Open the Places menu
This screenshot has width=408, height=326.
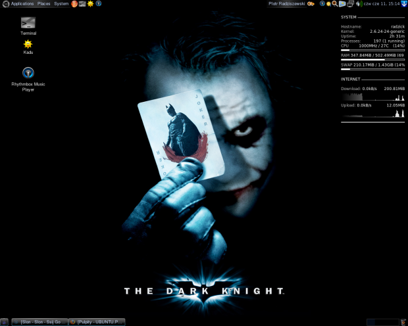point(43,4)
